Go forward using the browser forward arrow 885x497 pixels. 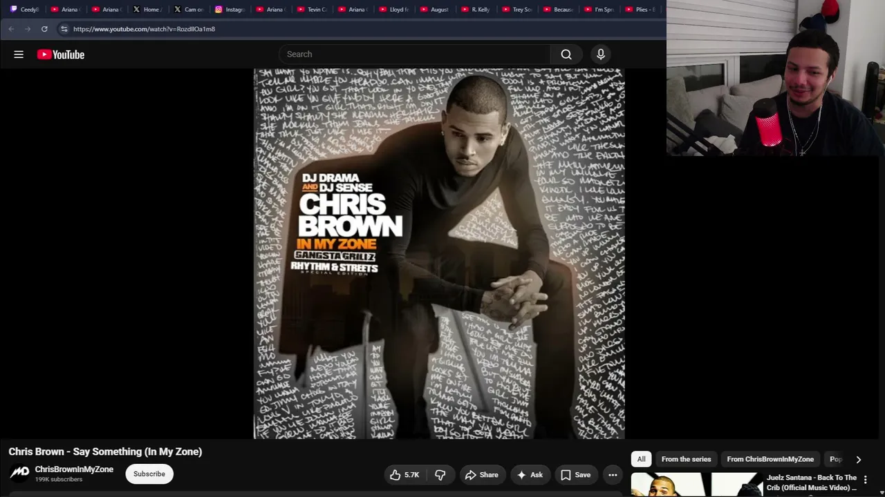pyautogui.click(x=28, y=29)
